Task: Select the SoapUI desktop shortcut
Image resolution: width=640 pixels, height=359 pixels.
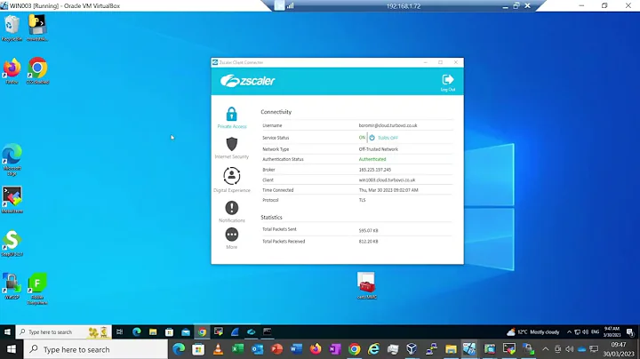Action: point(12,243)
